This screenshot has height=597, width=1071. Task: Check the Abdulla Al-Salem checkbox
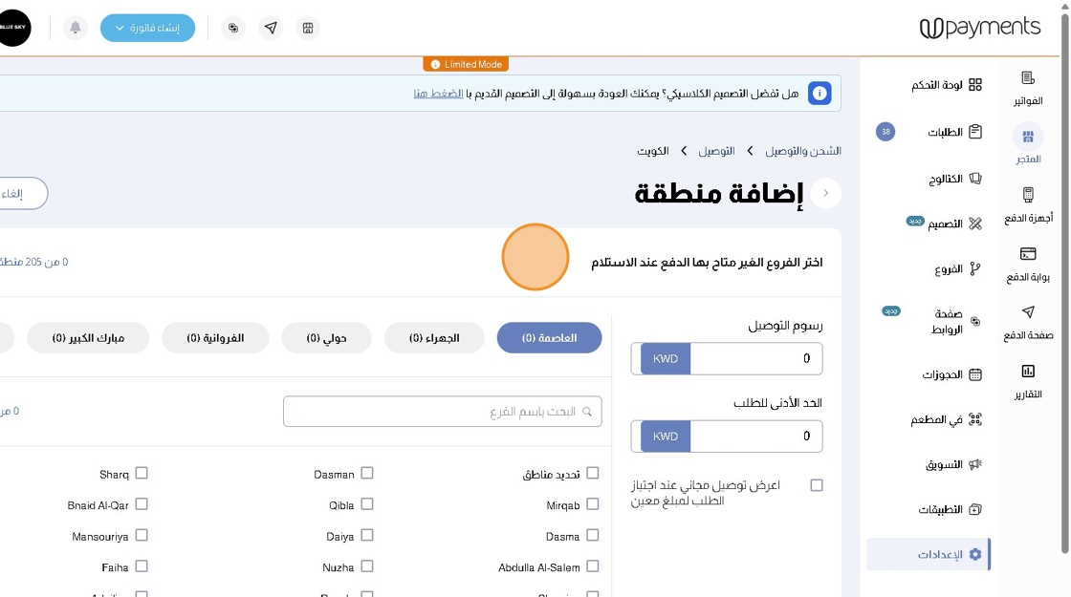coord(592,566)
